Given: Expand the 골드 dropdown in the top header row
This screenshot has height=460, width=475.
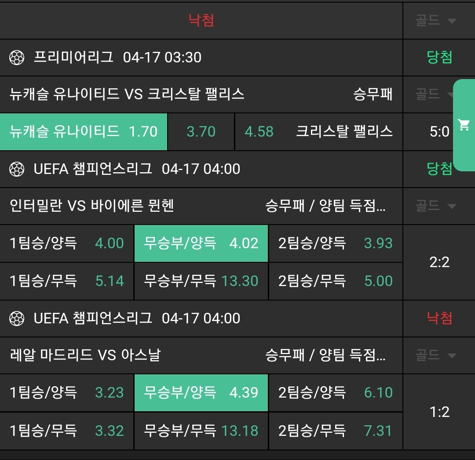Looking at the screenshot, I should click(435, 21).
